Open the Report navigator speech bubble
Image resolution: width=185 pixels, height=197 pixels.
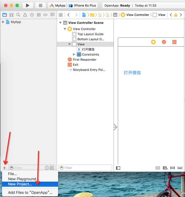[x=52, y=15]
